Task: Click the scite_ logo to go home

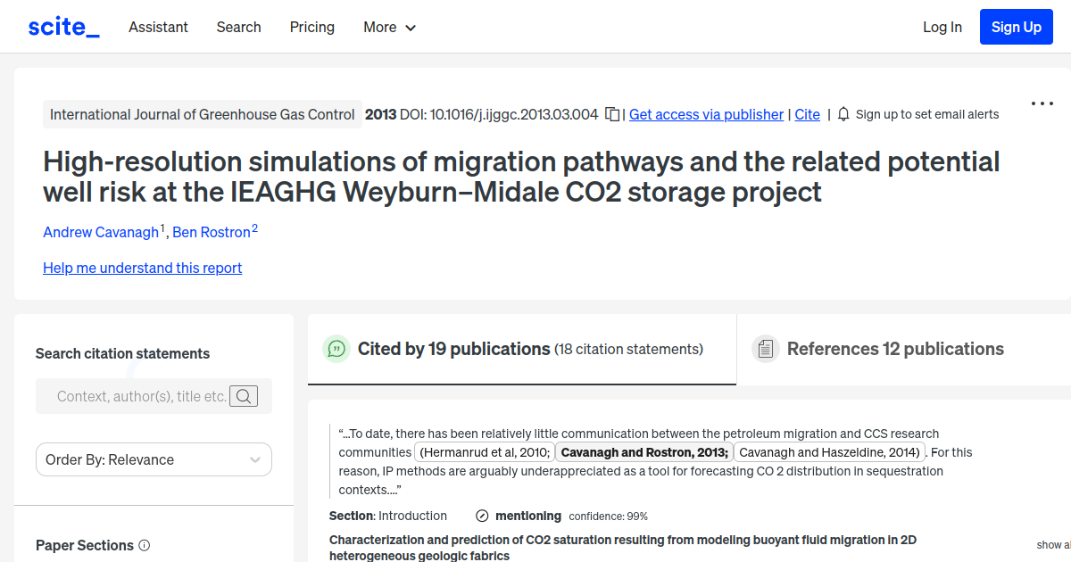Action: [62, 26]
